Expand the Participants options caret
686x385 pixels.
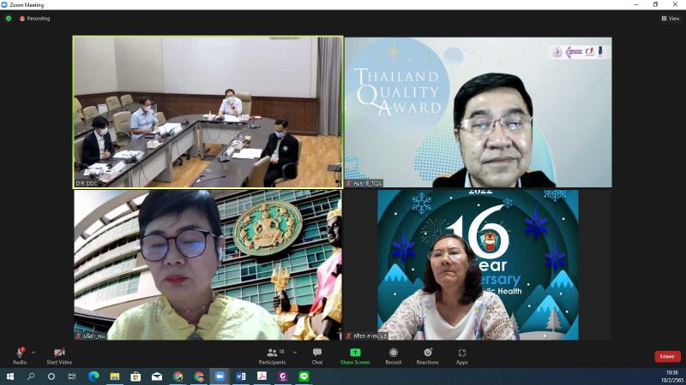tap(294, 352)
